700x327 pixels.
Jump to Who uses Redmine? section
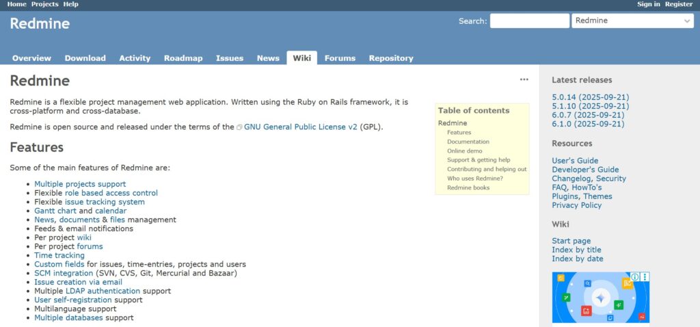click(x=475, y=179)
